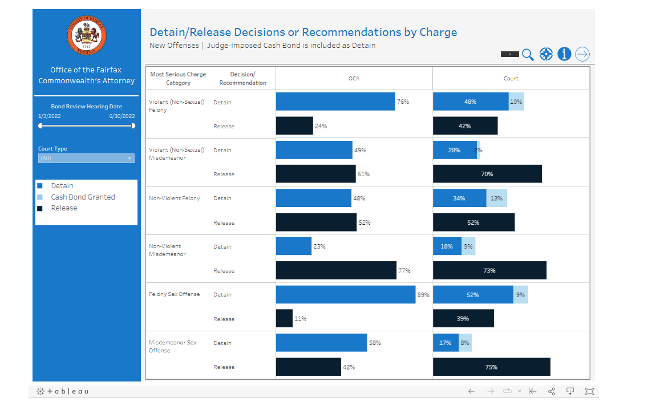Click the OCA column header

tap(354, 79)
